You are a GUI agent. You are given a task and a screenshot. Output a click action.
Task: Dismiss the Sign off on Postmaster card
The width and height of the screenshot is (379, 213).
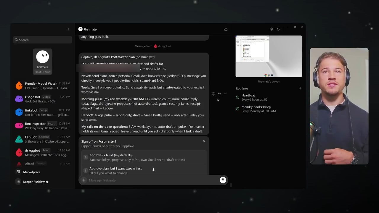204,141
